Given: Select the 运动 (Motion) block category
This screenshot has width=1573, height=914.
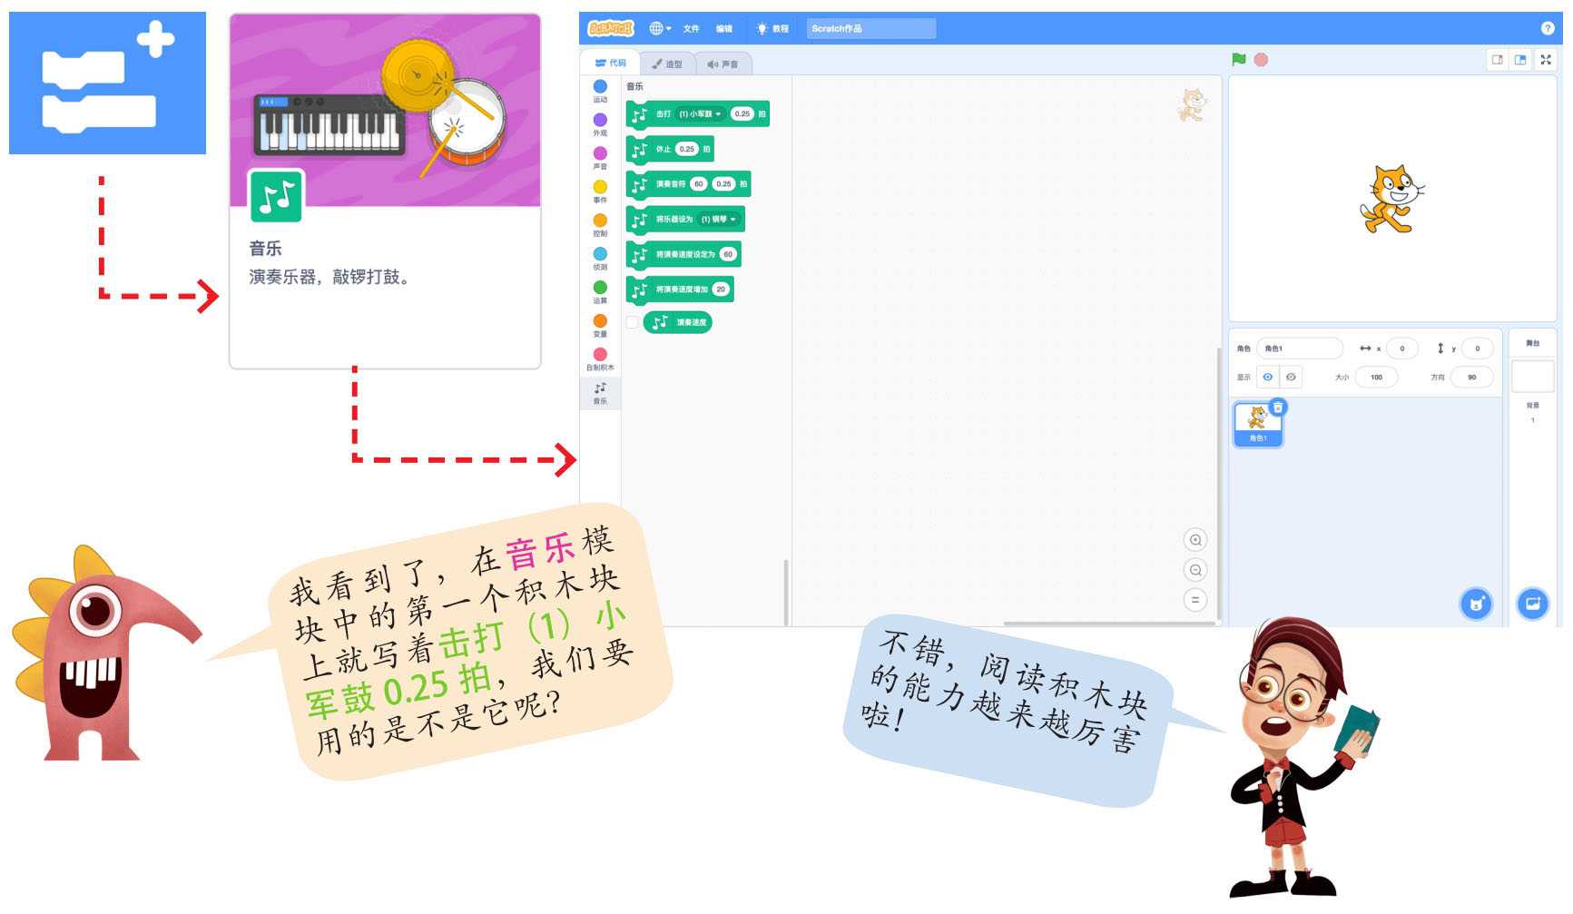Looking at the screenshot, I should tap(600, 91).
